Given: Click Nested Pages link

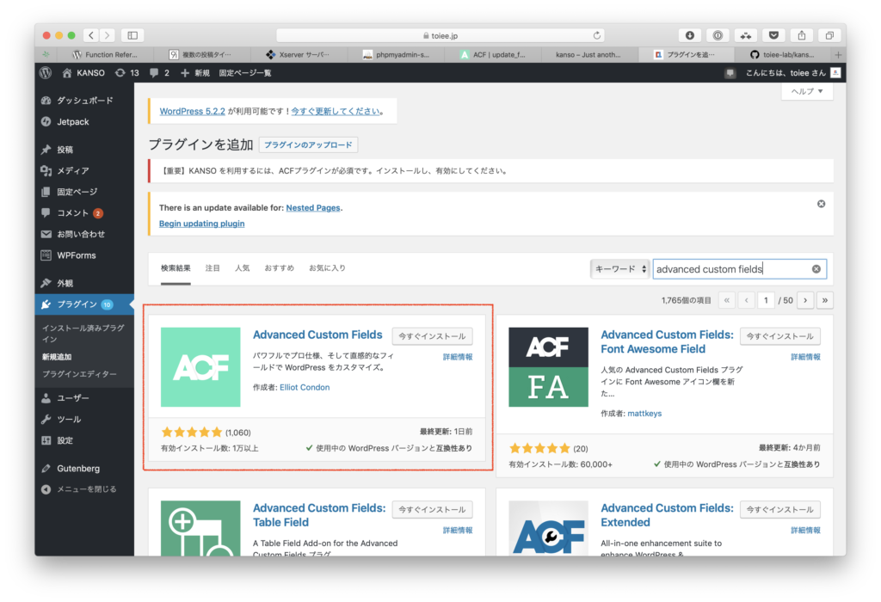Looking at the screenshot, I should point(313,208).
